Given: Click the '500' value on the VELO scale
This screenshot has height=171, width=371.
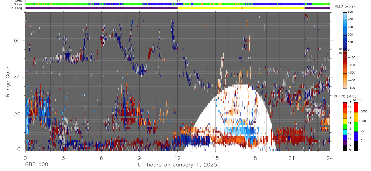Looking at the screenshot, I should click(x=351, y=12).
